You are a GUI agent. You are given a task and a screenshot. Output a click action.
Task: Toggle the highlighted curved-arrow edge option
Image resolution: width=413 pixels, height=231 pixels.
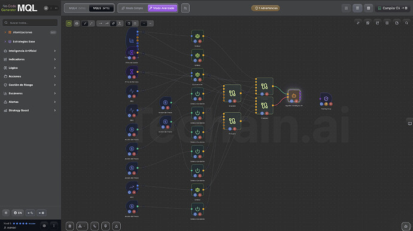pyautogui.click(x=113, y=23)
